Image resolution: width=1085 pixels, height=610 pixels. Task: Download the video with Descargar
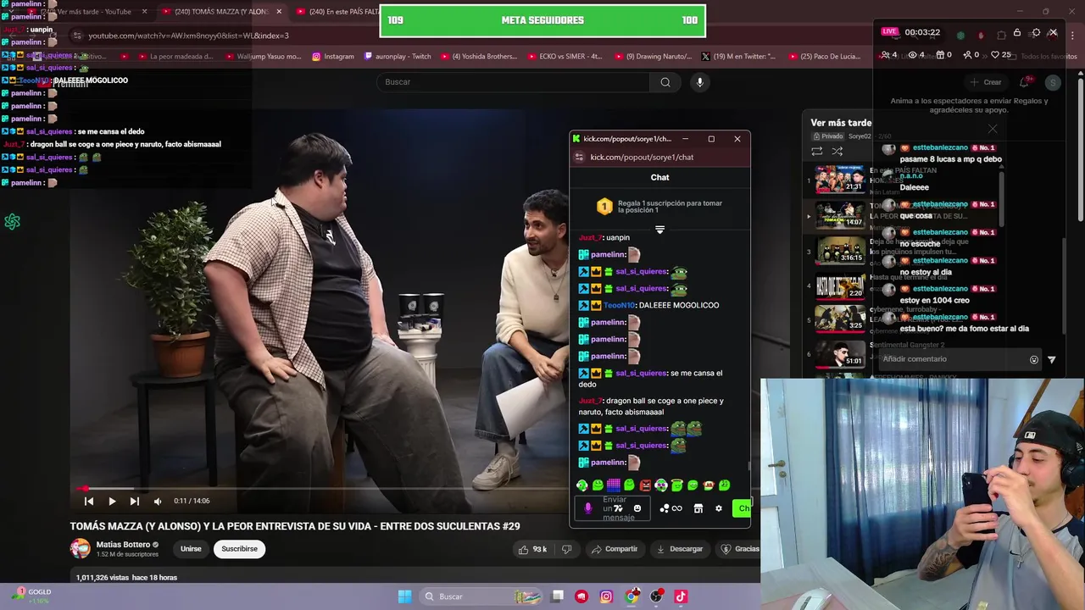pyautogui.click(x=680, y=549)
